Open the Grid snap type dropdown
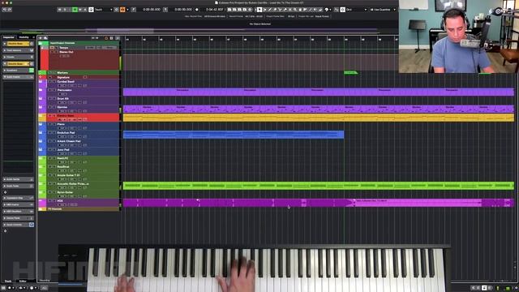519x292 pixels. tap(366, 10)
